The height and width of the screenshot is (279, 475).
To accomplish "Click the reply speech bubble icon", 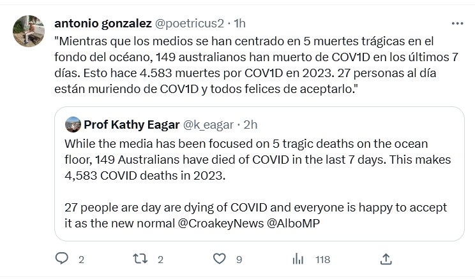I will (x=62, y=259).
